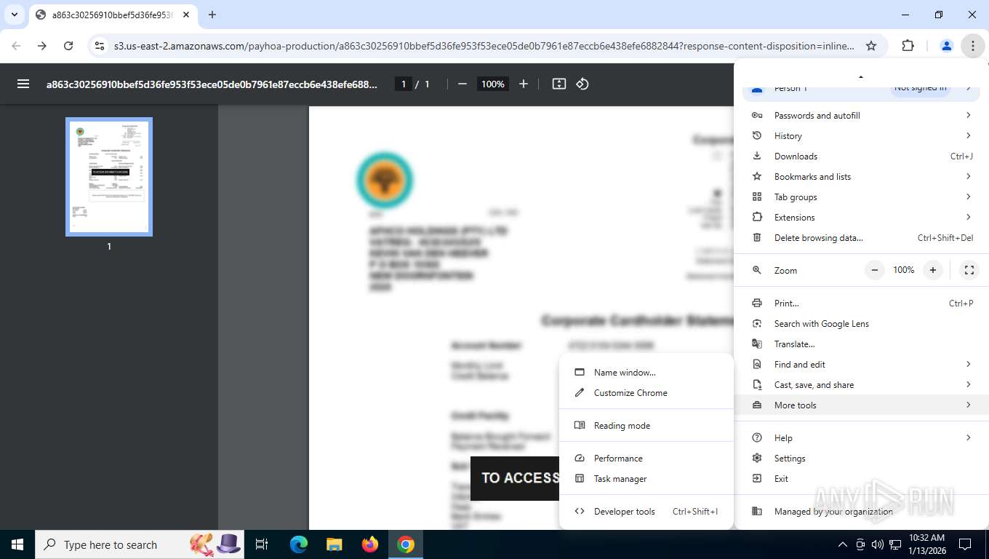
Task: Go forward in browser history
Action: [42, 46]
